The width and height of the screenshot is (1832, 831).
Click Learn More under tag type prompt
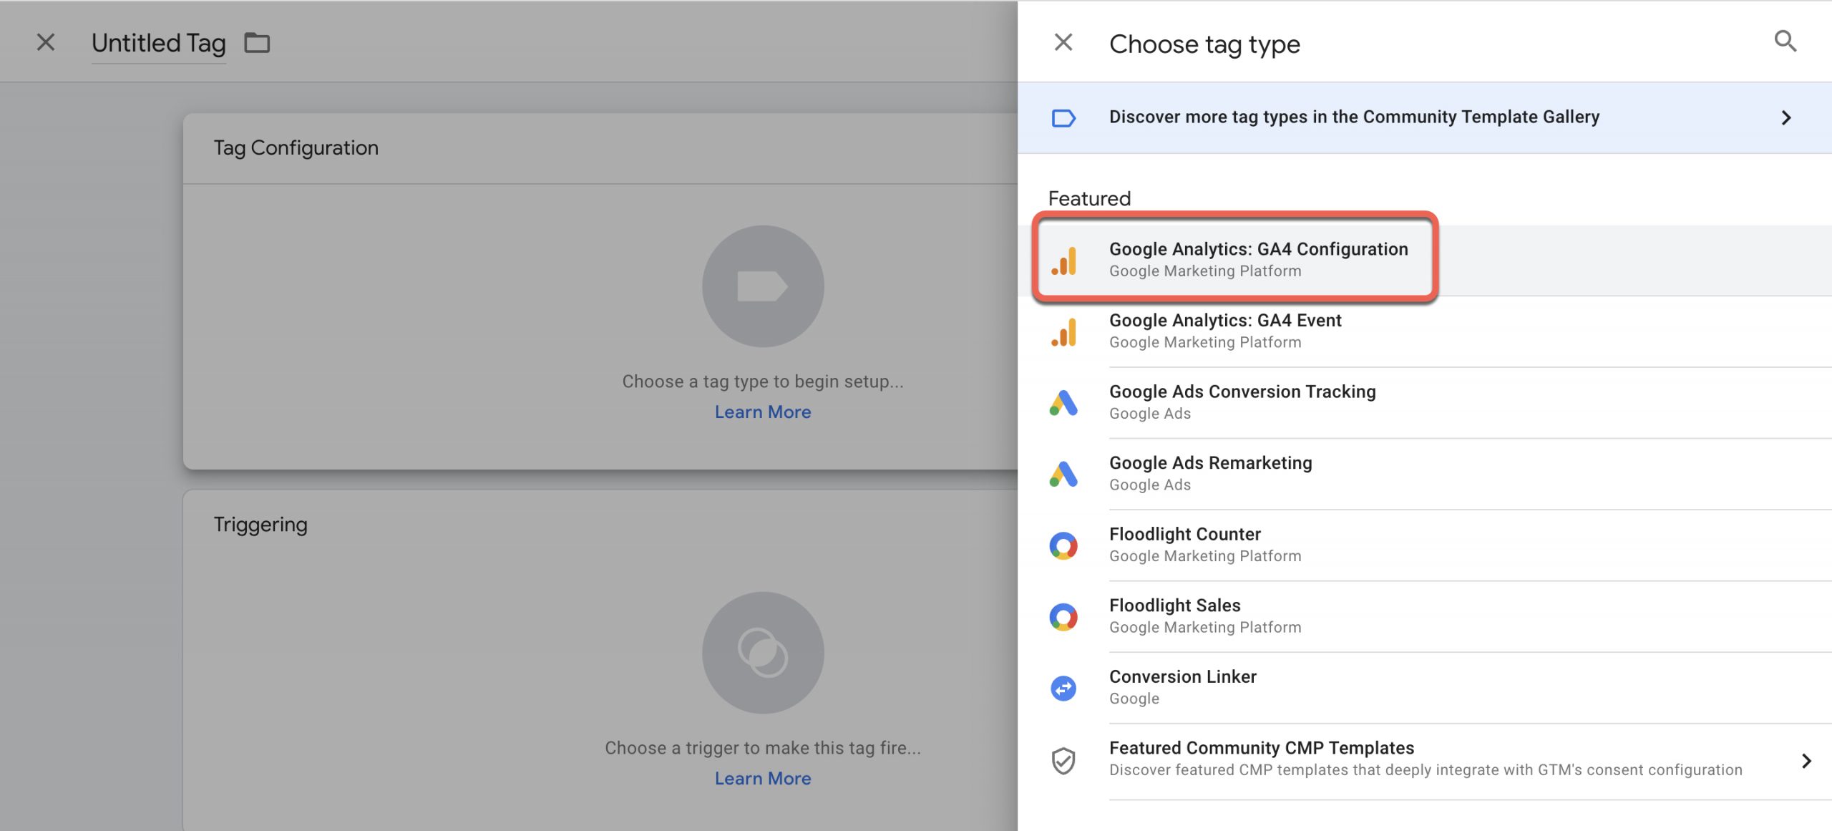[x=763, y=412]
